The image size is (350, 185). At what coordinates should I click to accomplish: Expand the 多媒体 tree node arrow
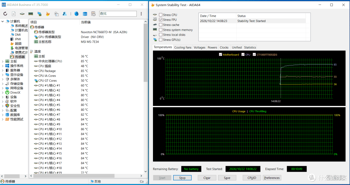(3, 79)
